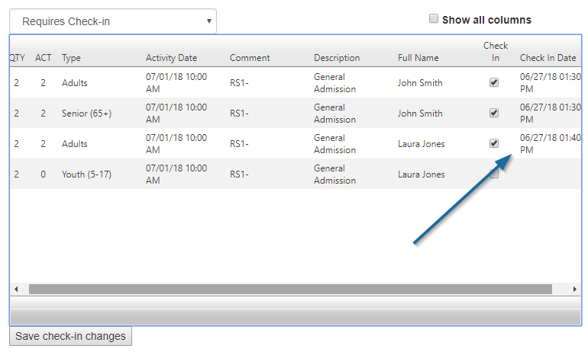The width and height of the screenshot is (588, 352).
Task: Uncheck Check In for John Smith Senior row
Action: tap(494, 113)
